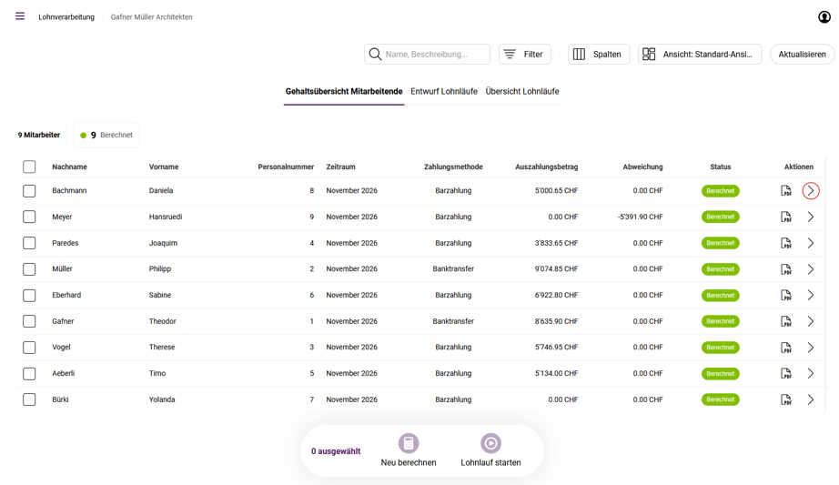Select the checkbox for Gafner
The image size is (839, 485).
[x=29, y=321]
